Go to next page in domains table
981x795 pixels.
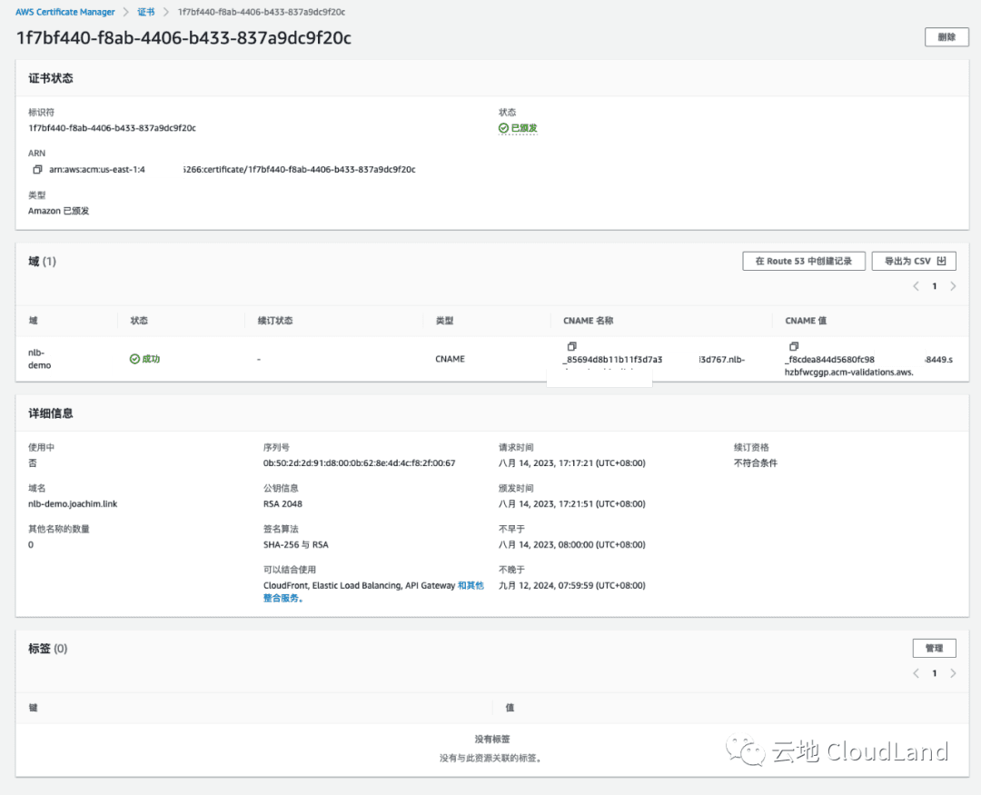point(953,286)
